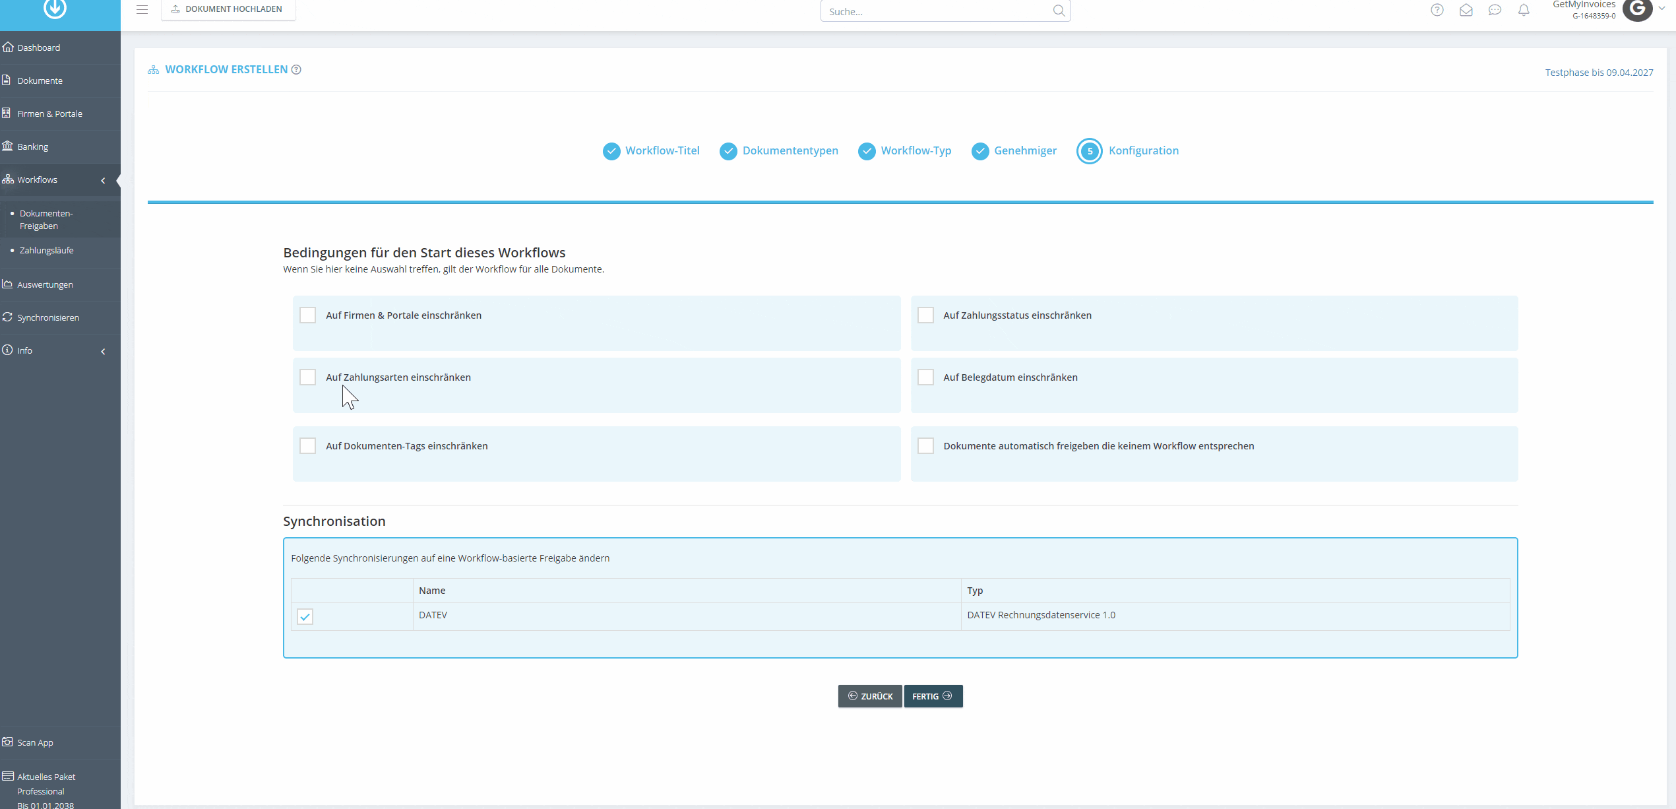Enable Auf Firmen & Portale einschränken

click(307, 315)
